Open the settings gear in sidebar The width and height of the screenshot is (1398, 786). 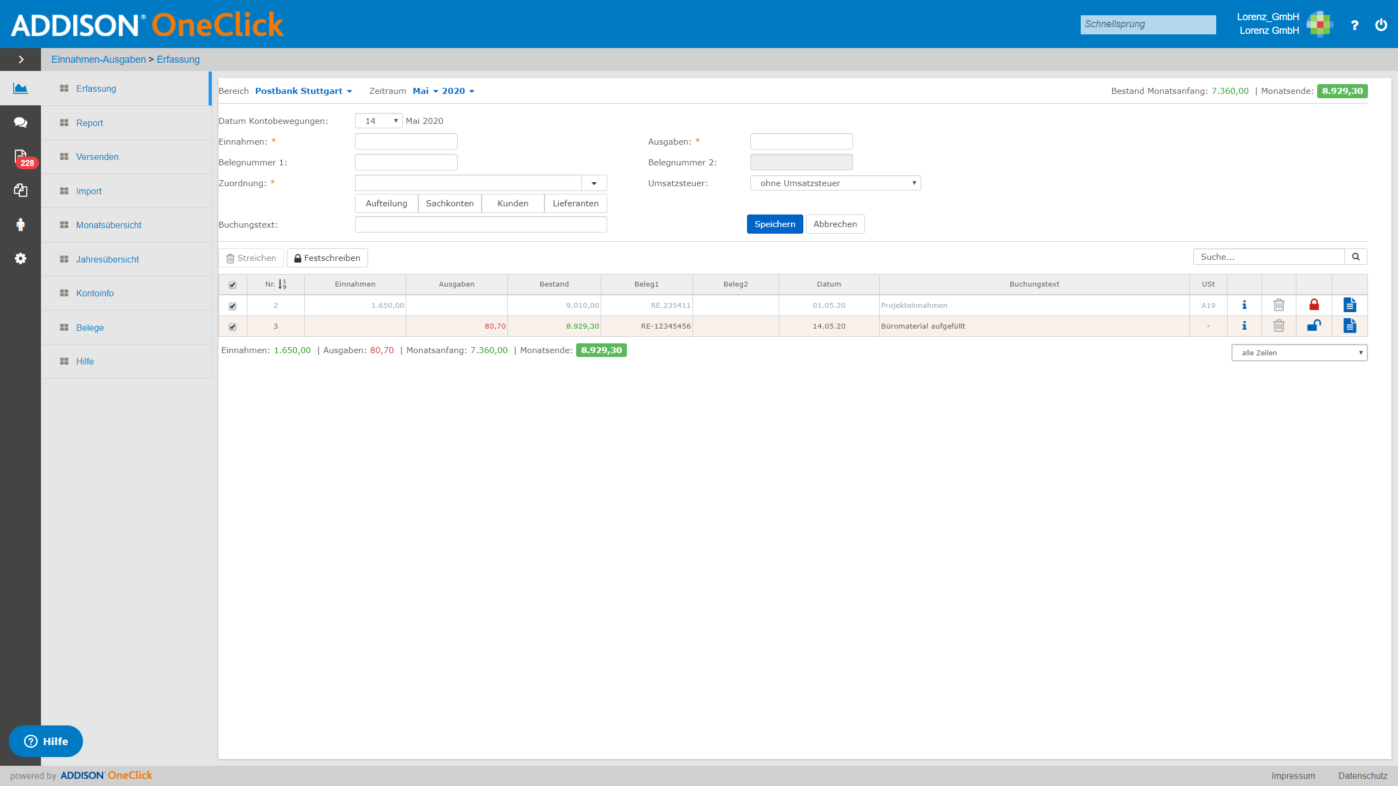pos(20,258)
